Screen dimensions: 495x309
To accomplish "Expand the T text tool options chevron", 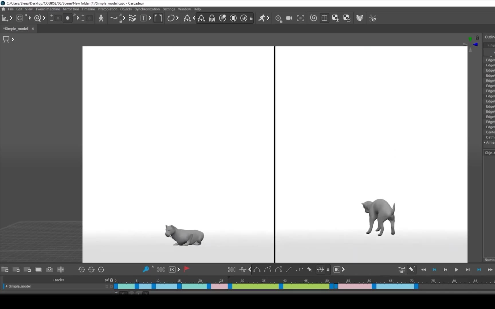I will 150,18.
